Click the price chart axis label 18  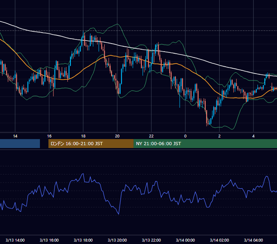click(83, 136)
